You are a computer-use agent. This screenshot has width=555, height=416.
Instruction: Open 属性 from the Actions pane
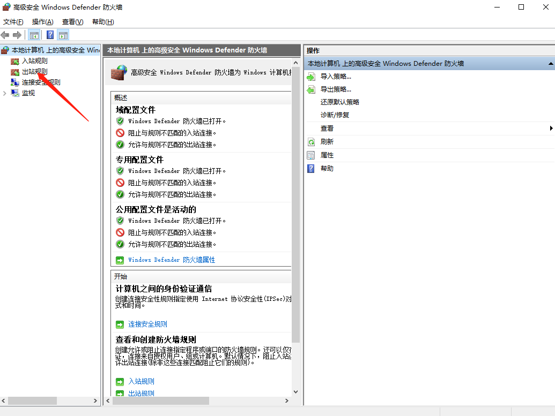327,155
